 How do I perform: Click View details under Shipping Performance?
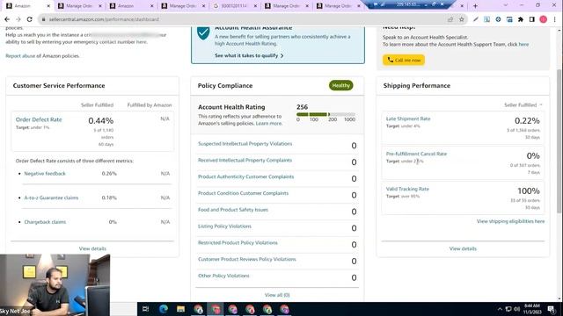tap(463, 248)
